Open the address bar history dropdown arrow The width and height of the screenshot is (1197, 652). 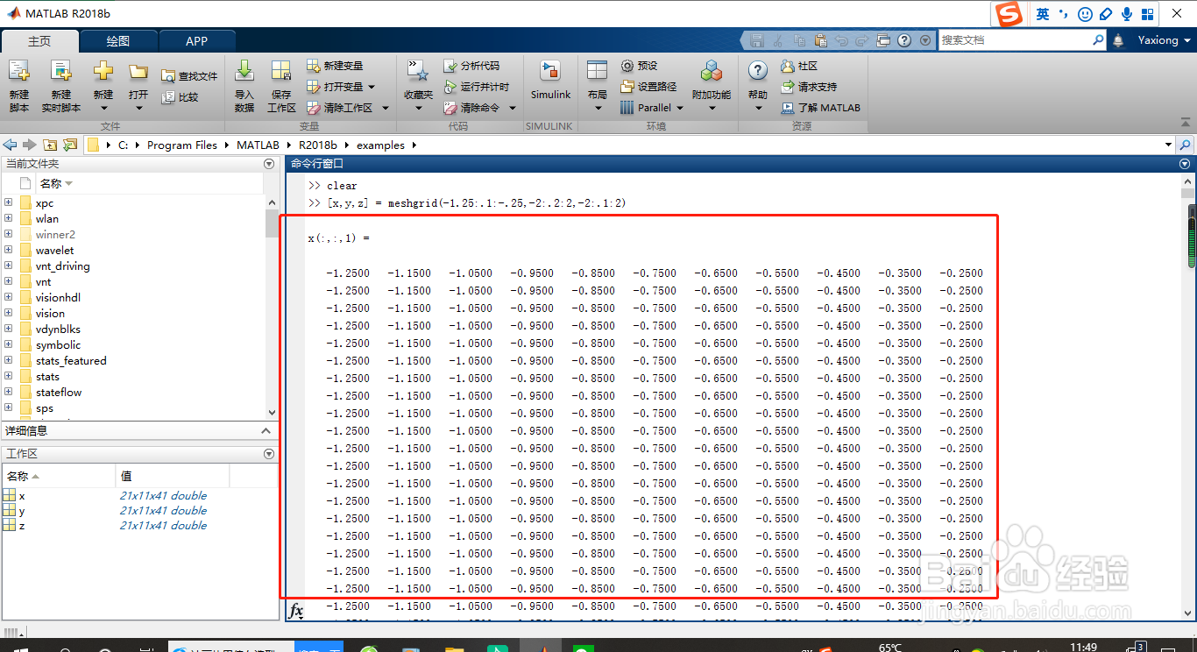coord(1168,145)
